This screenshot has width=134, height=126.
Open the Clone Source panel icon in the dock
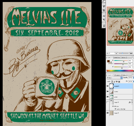[104, 10]
